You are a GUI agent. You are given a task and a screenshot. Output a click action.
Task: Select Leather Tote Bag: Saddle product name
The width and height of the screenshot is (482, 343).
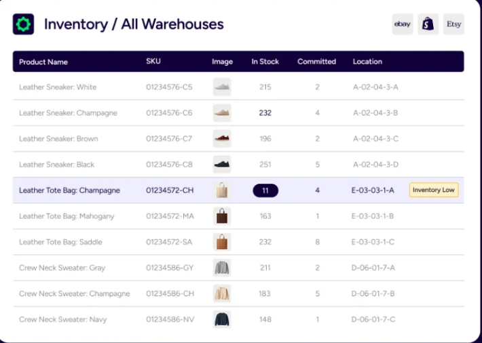60,242
